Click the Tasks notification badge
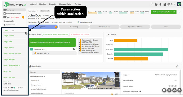The height and width of the screenshot is (97, 183). 23,17
